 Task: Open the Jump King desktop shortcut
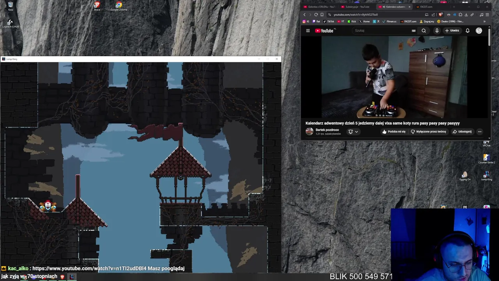click(x=486, y=176)
